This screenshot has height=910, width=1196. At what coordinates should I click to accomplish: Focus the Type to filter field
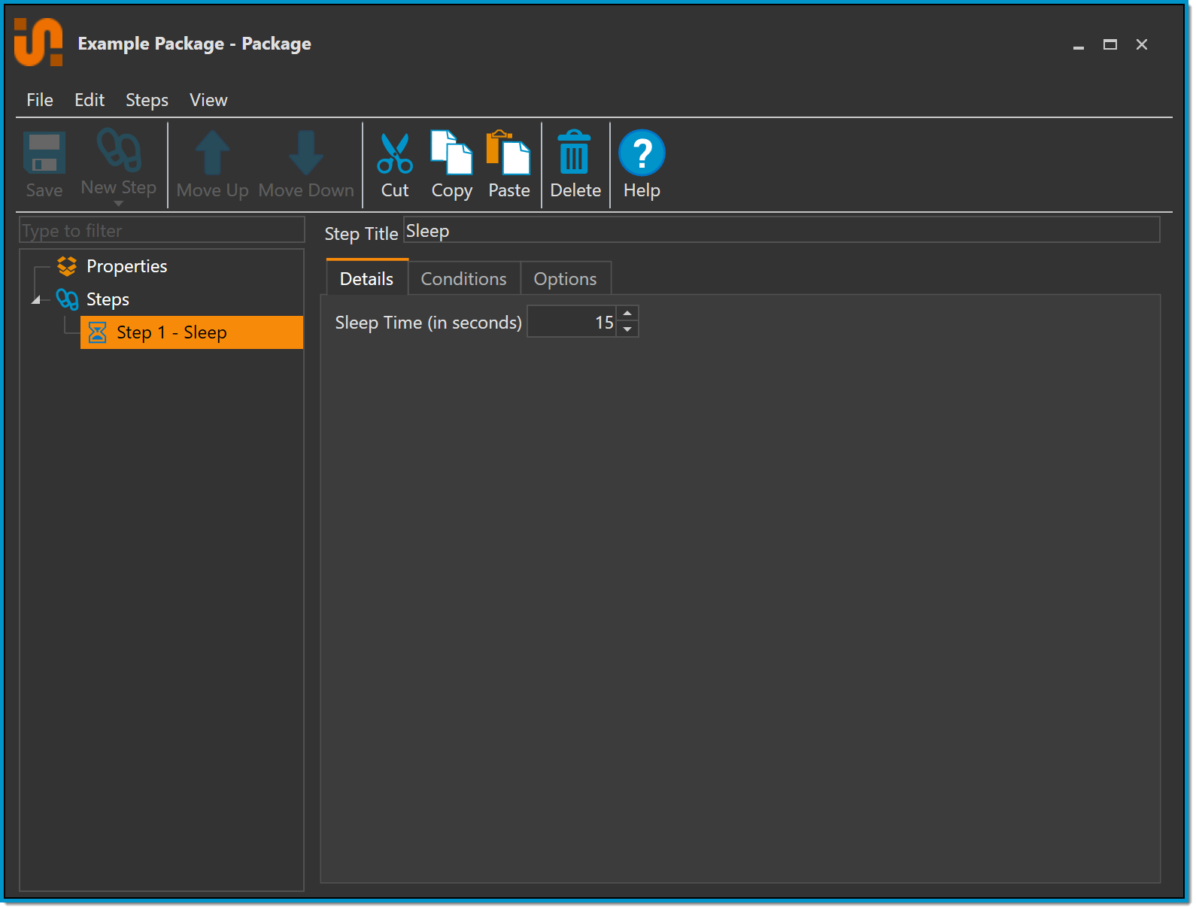pos(162,230)
